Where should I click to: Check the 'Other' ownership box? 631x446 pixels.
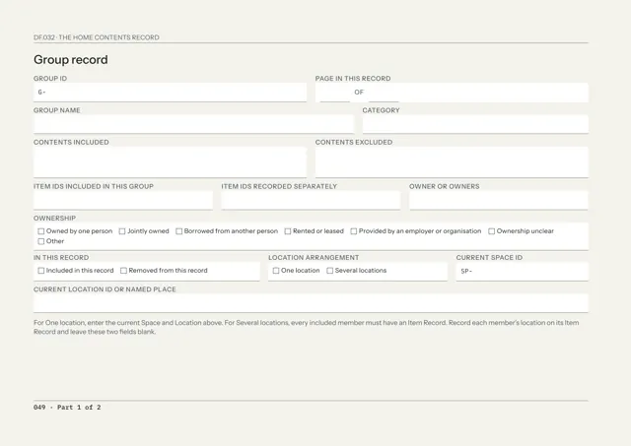click(41, 241)
